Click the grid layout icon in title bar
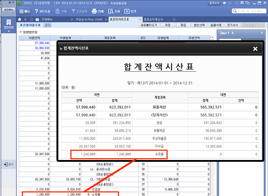The image size is (268, 196). pos(242,3)
